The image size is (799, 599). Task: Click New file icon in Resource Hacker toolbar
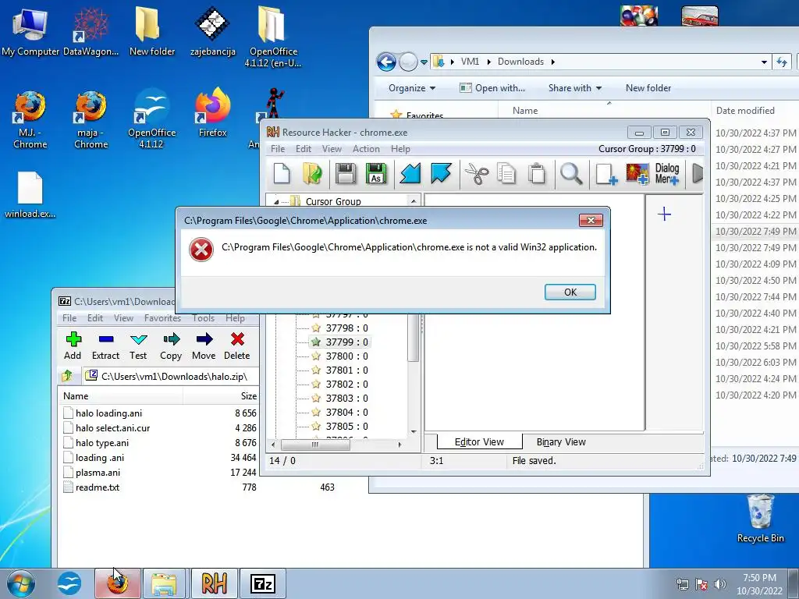click(282, 173)
